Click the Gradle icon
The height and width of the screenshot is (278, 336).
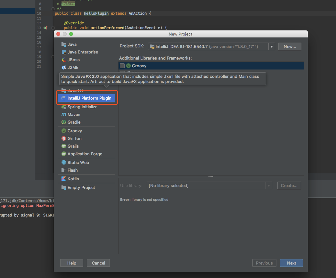pos(64,122)
